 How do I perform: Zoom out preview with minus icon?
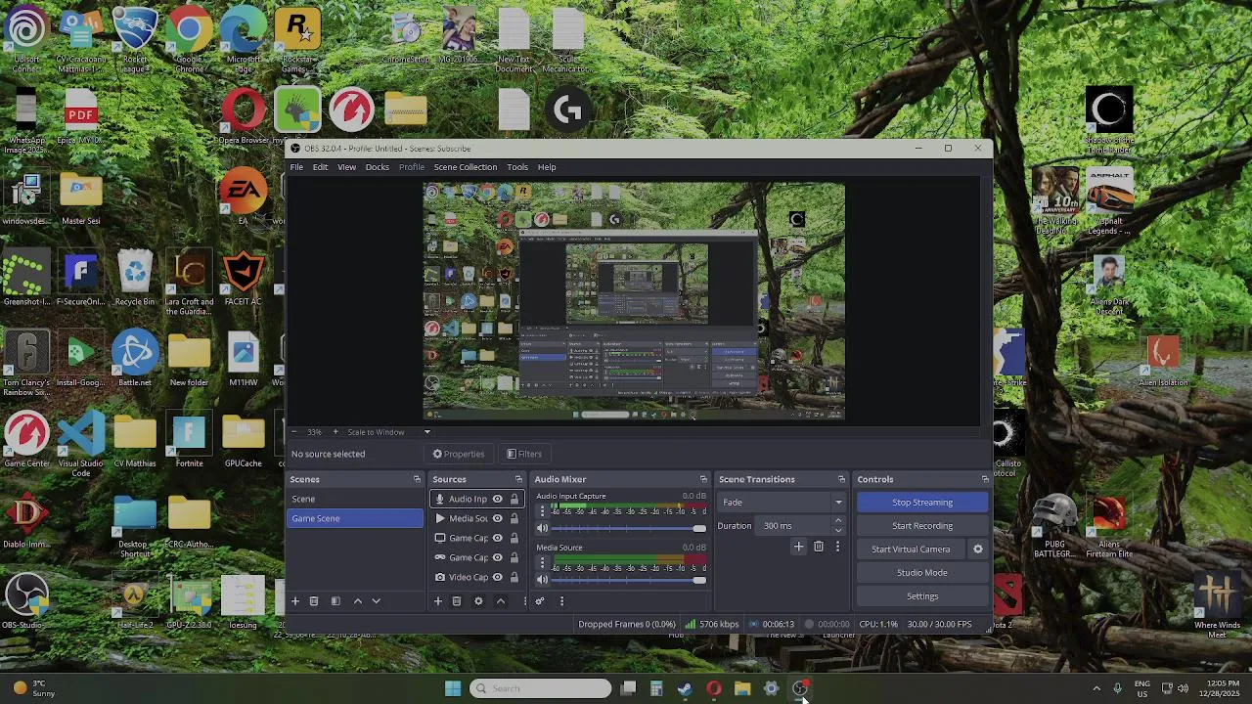[293, 432]
